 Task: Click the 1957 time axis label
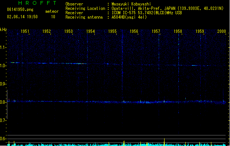156,31
